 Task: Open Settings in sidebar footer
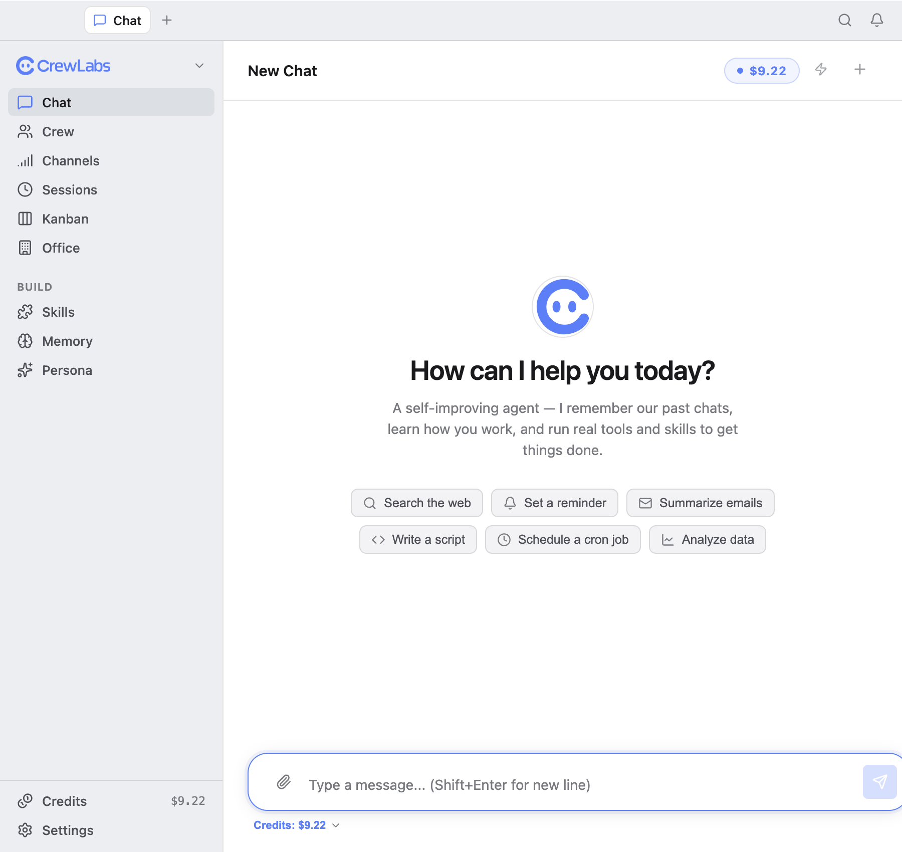tap(111, 830)
